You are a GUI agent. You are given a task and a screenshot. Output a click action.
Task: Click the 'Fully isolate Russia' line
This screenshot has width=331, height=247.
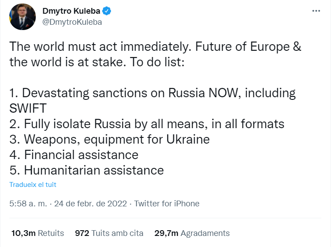tap(147, 124)
